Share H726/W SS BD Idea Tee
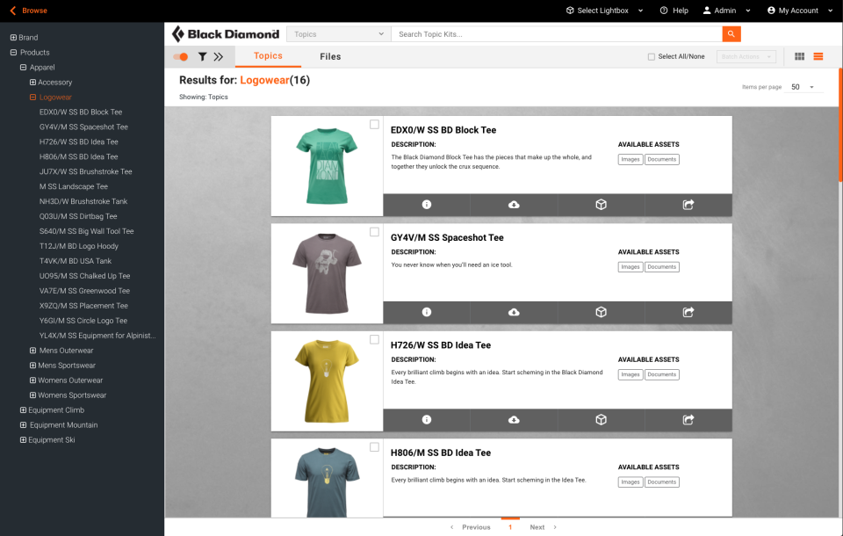Image resolution: width=843 pixels, height=536 pixels. point(688,420)
